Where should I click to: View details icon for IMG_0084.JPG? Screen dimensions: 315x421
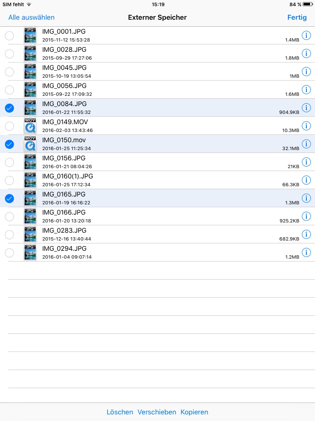click(306, 108)
